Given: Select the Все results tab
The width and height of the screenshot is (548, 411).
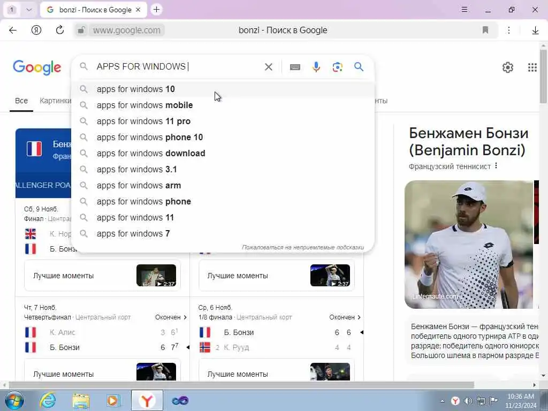Looking at the screenshot, I should click(x=21, y=101).
